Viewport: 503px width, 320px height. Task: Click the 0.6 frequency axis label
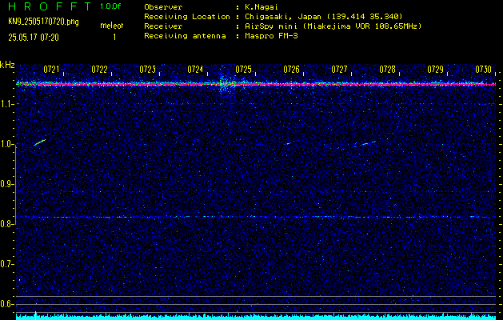click(x=6, y=304)
